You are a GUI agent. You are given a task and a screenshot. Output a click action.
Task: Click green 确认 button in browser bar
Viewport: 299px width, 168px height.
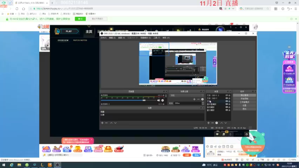pos(80,19)
